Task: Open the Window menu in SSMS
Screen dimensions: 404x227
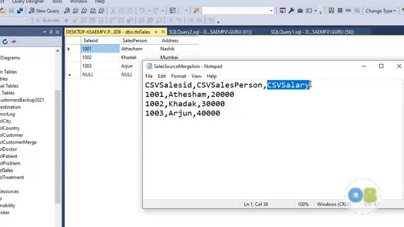Action: [78, 1]
